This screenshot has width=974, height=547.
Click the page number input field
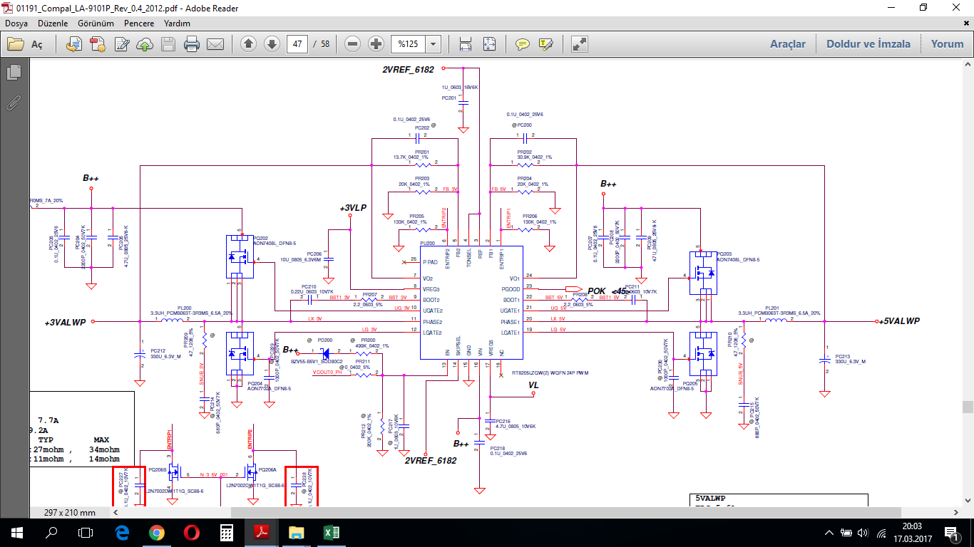(297, 44)
